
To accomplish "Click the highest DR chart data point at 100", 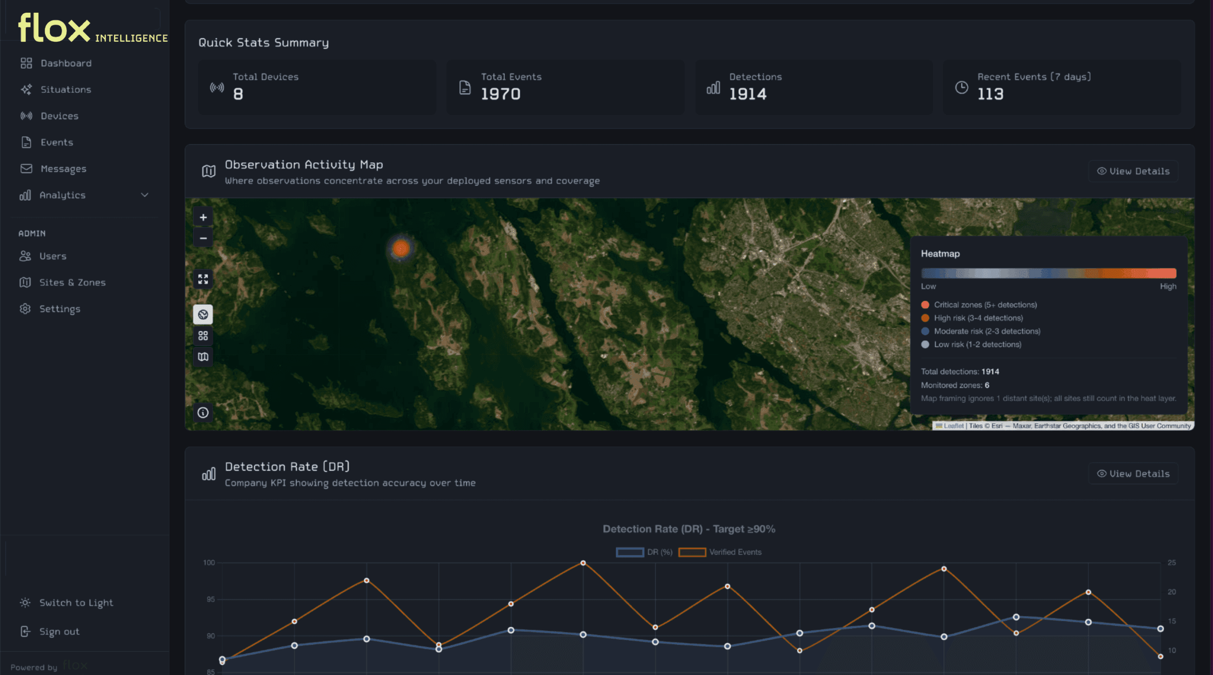I will [x=583, y=563].
